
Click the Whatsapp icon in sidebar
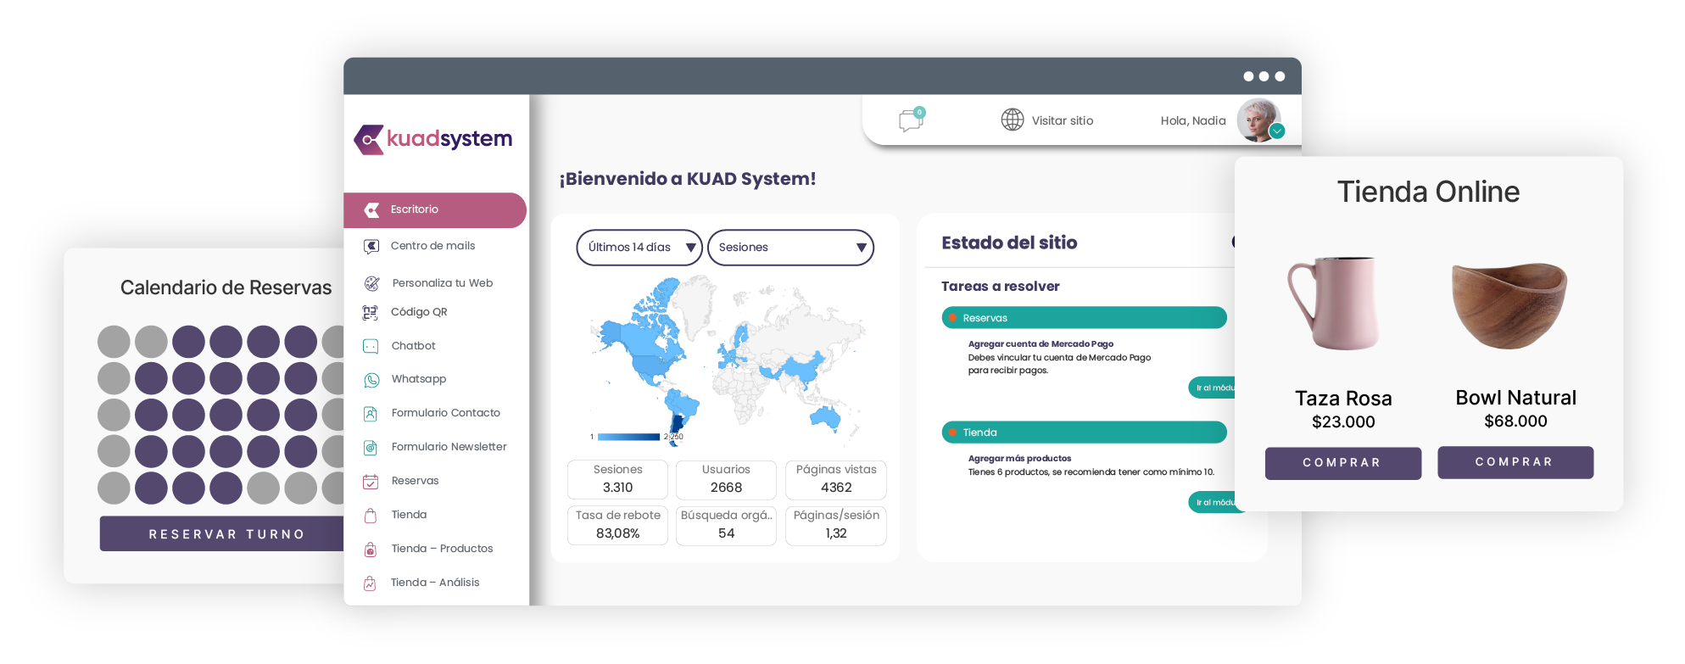point(371,380)
